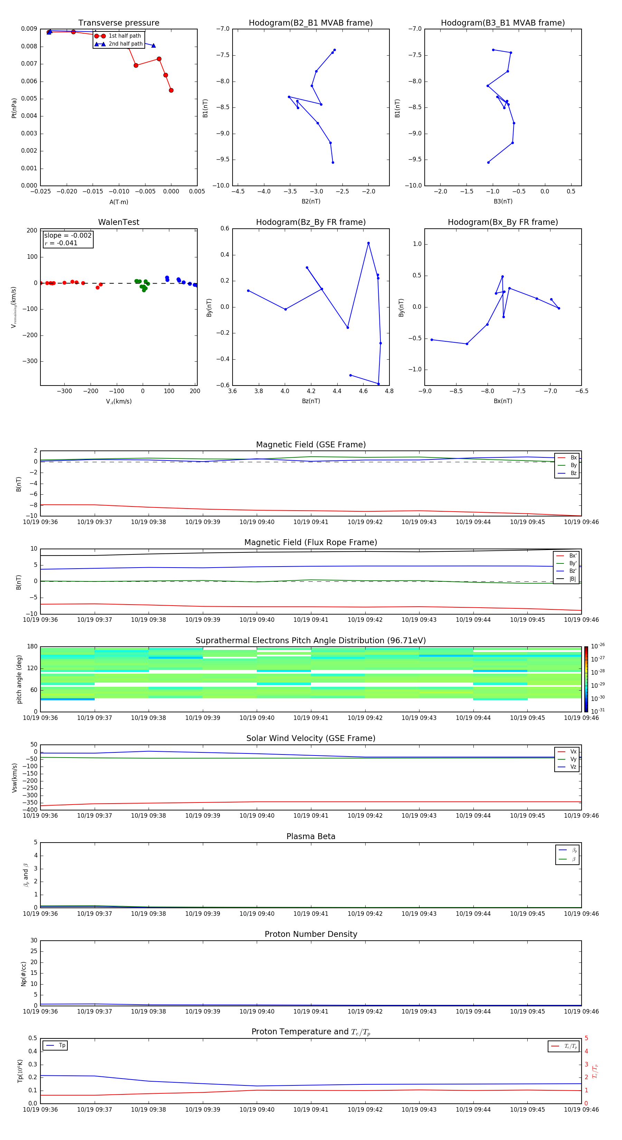Click the cluster of green points in WalenTest
Screen dimensions: 622x1140
142,285
